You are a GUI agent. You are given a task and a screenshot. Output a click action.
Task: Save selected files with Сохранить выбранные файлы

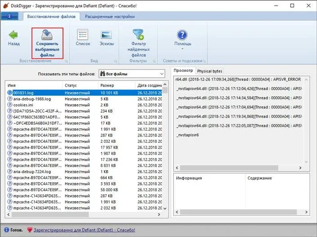click(x=47, y=43)
